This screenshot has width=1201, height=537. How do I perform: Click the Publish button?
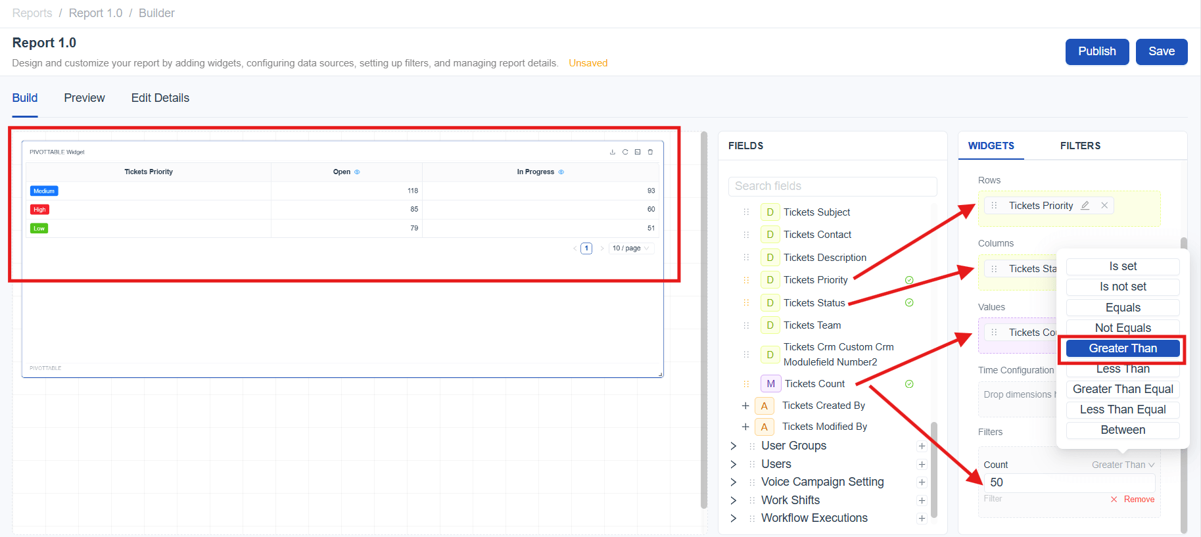click(x=1096, y=51)
